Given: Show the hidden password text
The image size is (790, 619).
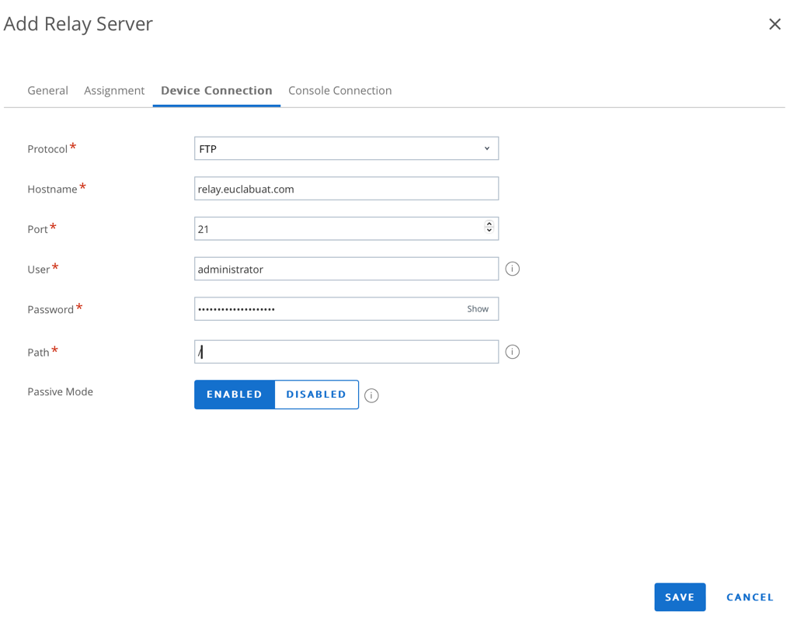Looking at the screenshot, I should [477, 309].
